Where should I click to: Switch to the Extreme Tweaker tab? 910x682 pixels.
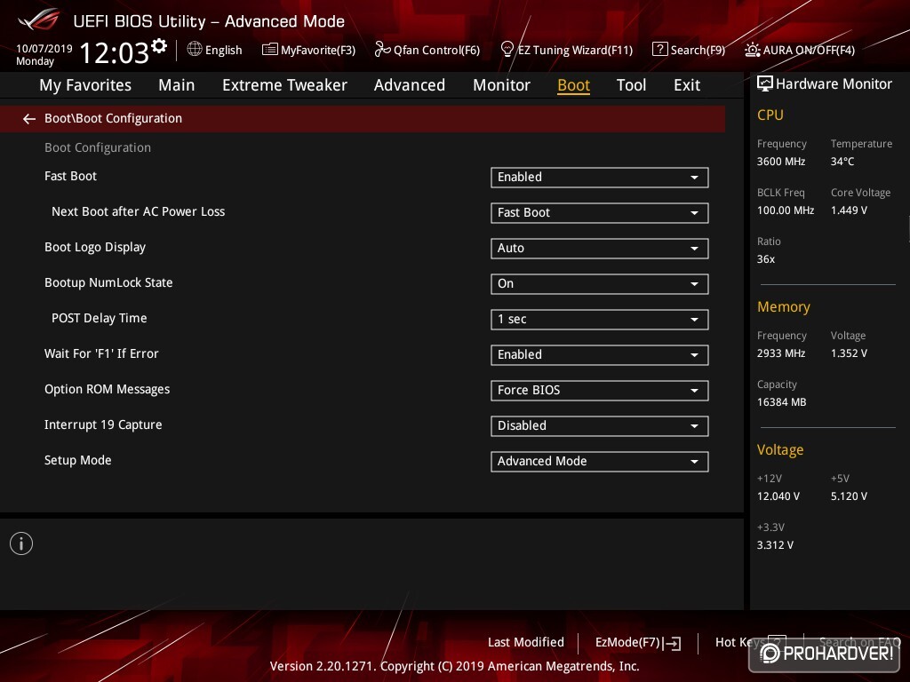click(284, 85)
